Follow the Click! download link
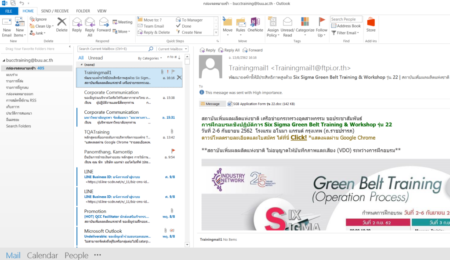The height and width of the screenshot is (260, 450). coord(298,137)
